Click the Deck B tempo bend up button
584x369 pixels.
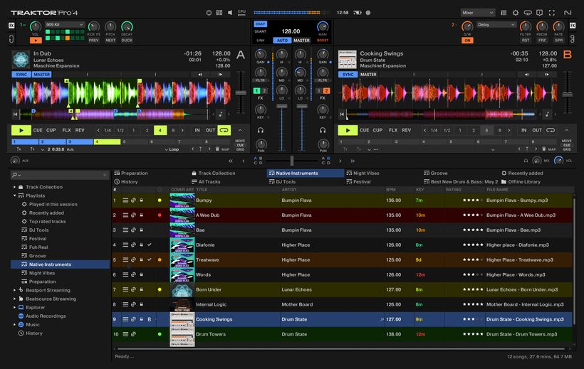point(547,75)
